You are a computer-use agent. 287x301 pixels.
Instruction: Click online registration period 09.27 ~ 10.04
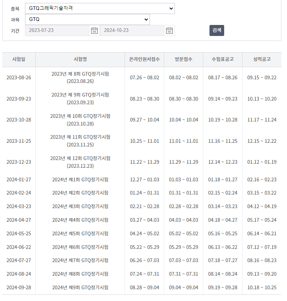tap(144, 120)
